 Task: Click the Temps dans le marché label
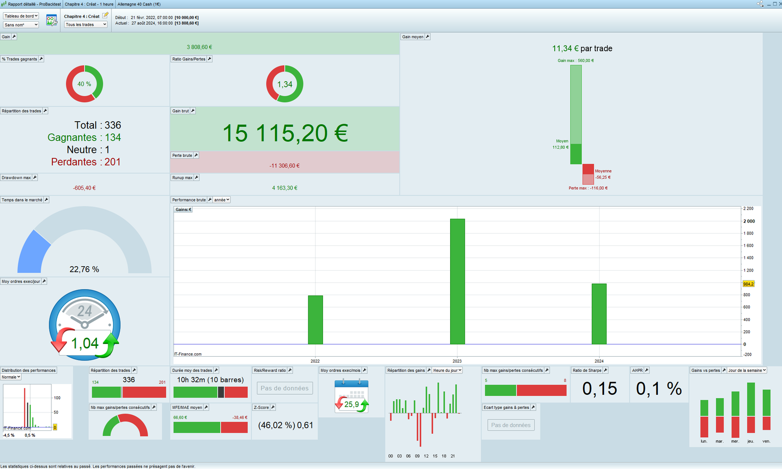[x=22, y=200]
